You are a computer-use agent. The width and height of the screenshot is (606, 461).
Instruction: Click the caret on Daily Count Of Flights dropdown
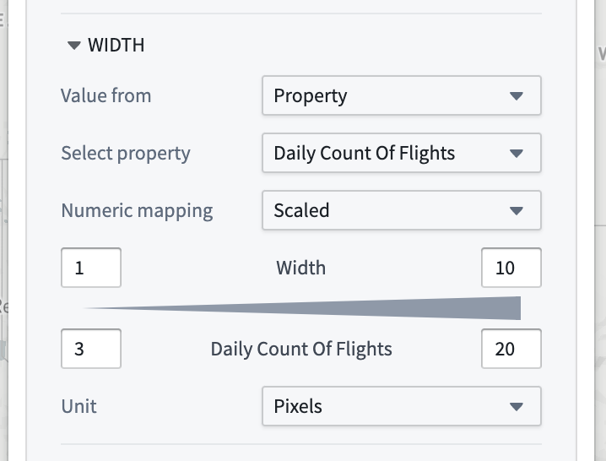[x=517, y=154]
